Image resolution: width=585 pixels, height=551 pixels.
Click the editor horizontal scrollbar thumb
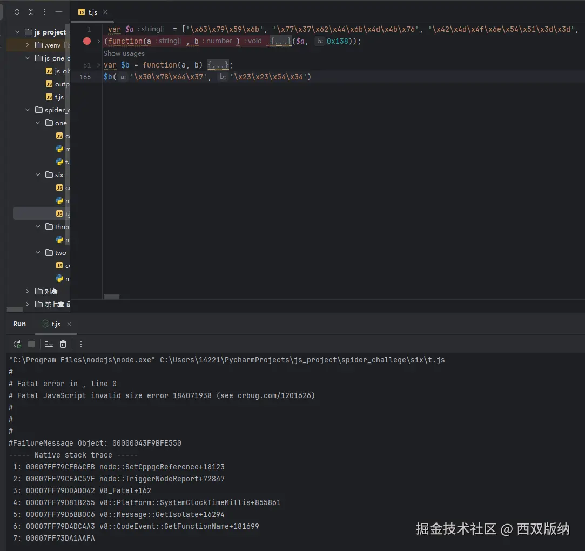coord(112,297)
